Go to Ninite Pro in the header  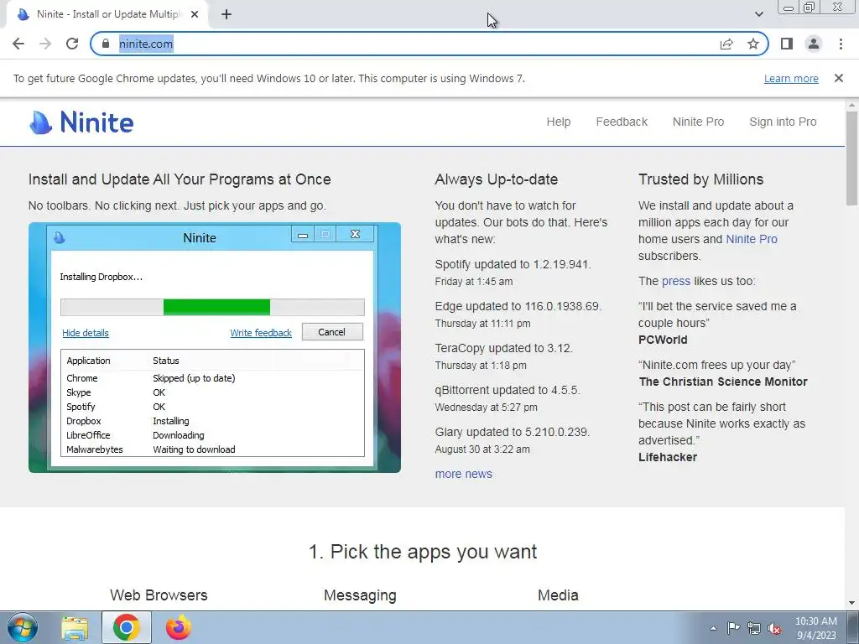(698, 122)
